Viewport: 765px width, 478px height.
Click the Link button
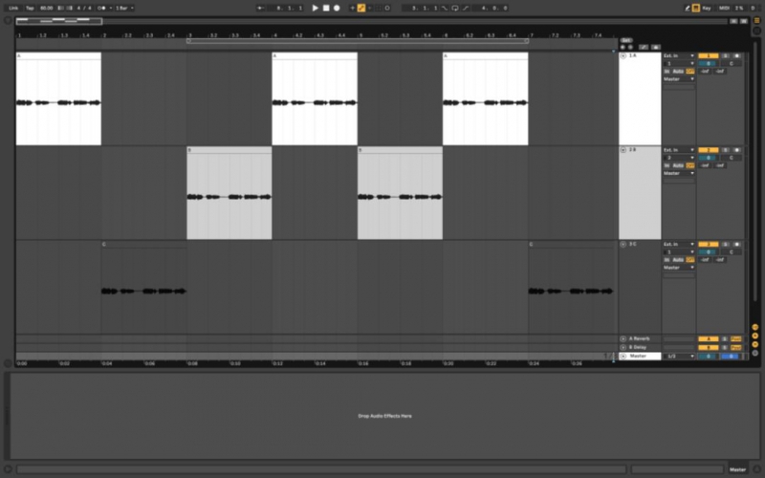[x=13, y=8]
